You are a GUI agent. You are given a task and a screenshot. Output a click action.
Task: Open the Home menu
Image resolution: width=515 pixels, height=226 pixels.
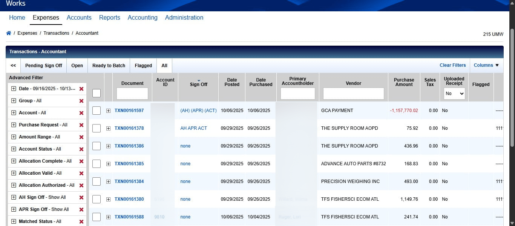pyautogui.click(x=17, y=17)
